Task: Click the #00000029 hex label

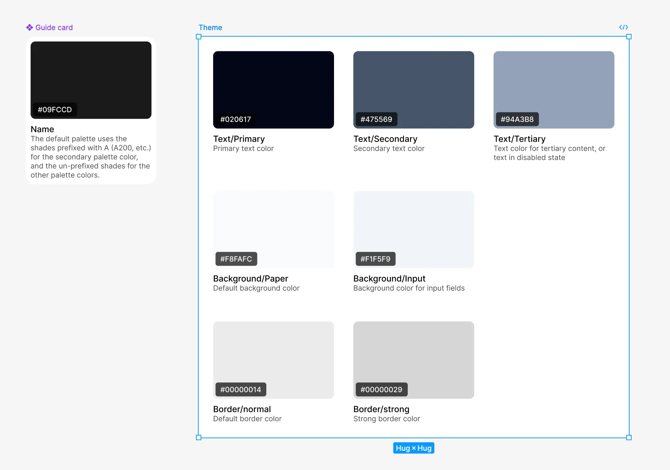Action: click(x=381, y=389)
